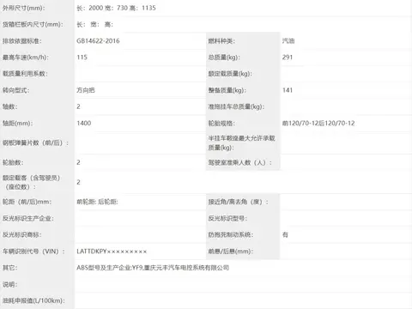
Task: Click the anti-lock braking value 有
Action: tap(285, 235)
